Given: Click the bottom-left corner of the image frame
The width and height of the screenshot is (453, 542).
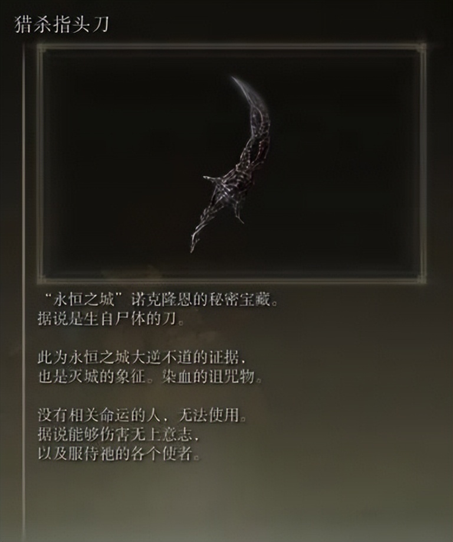Looking at the screenshot, I should (42, 278).
